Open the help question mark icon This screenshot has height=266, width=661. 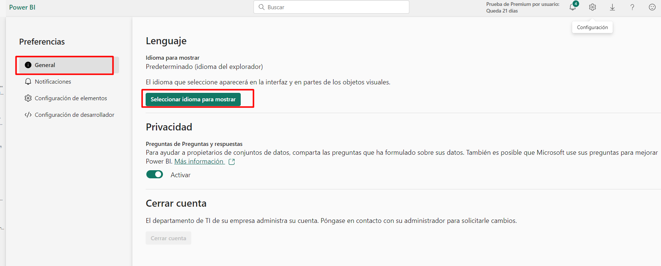(x=632, y=7)
